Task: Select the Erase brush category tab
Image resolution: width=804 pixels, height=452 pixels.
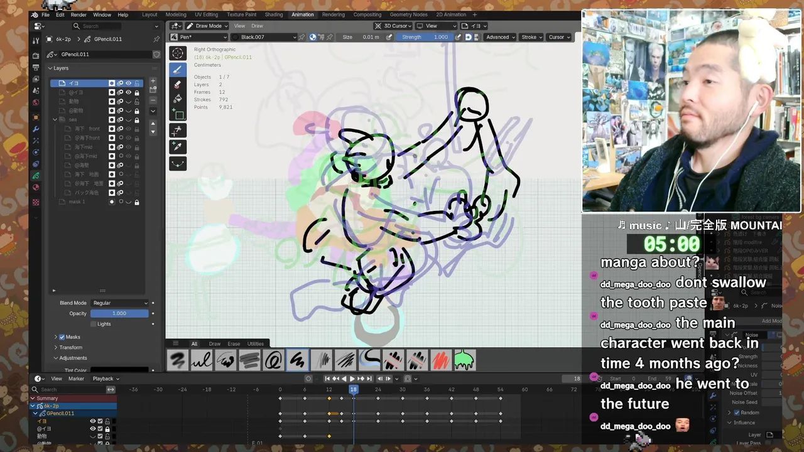Action: pos(234,343)
